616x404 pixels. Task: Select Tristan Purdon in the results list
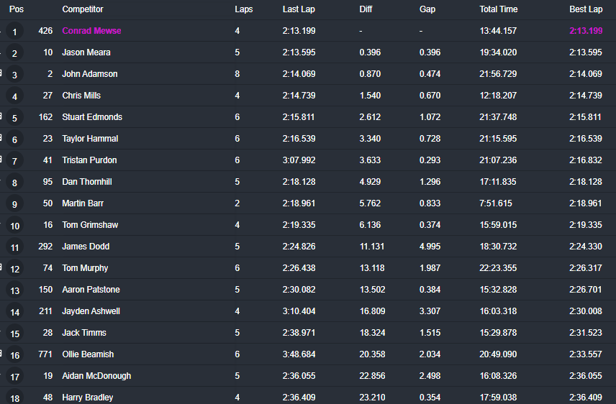(89, 160)
